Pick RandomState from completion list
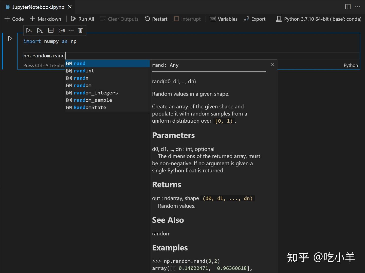Image resolution: width=365 pixels, height=273 pixels. [x=90, y=107]
